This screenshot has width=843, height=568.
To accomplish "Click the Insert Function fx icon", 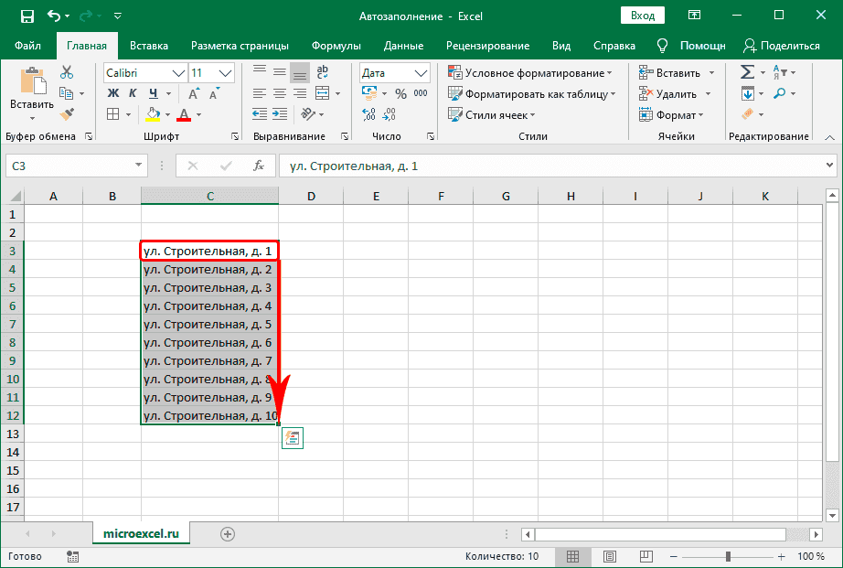I will [x=259, y=166].
